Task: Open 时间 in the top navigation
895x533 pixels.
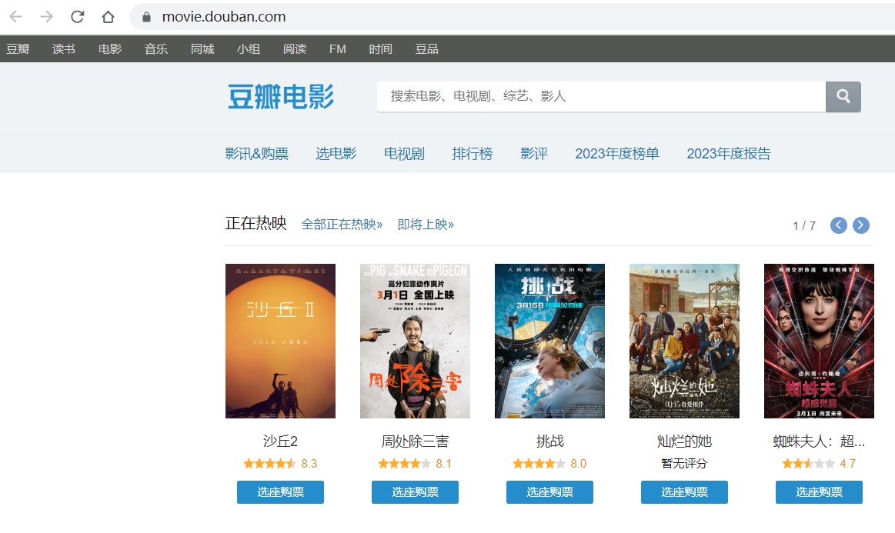Action: pos(381,49)
